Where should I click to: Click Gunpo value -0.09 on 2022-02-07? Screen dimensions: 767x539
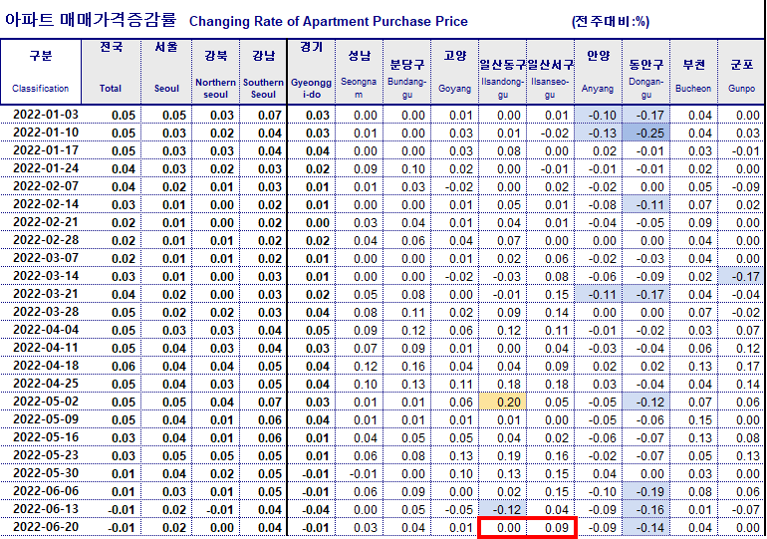coord(741,186)
